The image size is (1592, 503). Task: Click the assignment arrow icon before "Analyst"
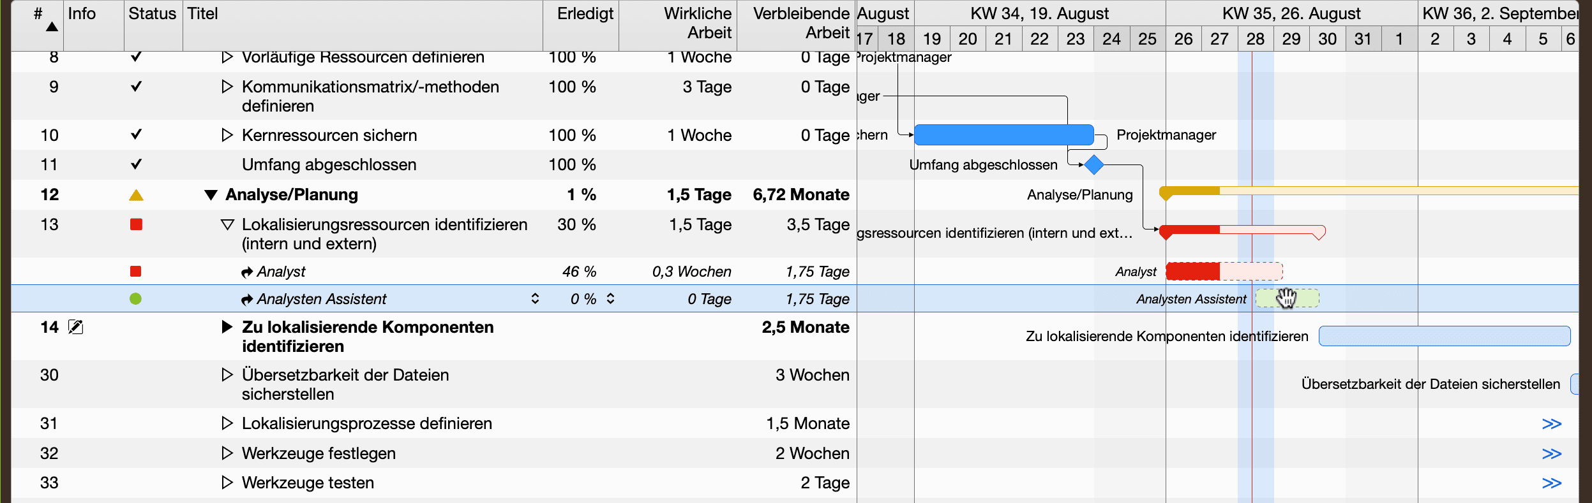(248, 271)
